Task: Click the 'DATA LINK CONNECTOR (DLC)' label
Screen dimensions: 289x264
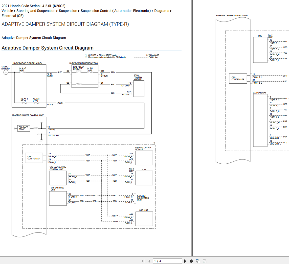Action: click(143, 198)
